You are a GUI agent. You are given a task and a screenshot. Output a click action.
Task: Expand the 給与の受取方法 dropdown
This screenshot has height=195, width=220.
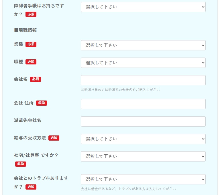[143, 139]
